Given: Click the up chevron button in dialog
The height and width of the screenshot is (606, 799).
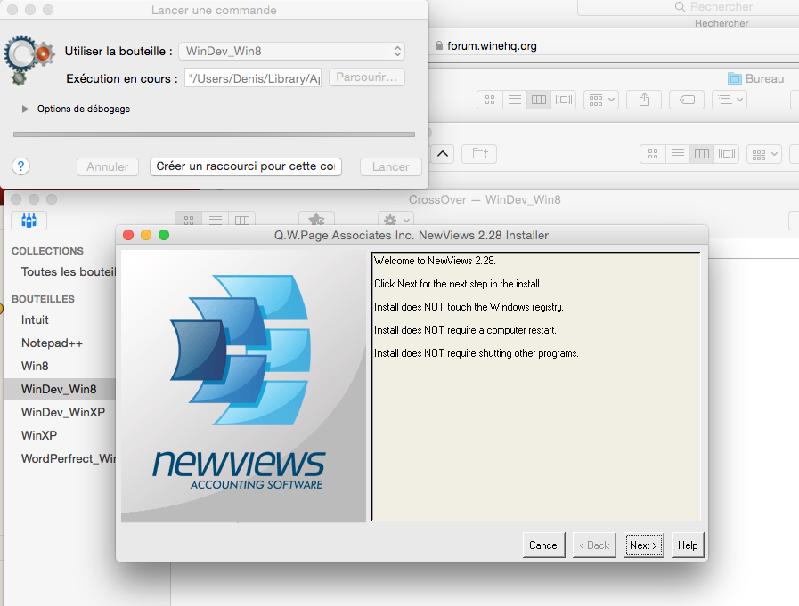Looking at the screenshot, I should click(x=443, y=153).
